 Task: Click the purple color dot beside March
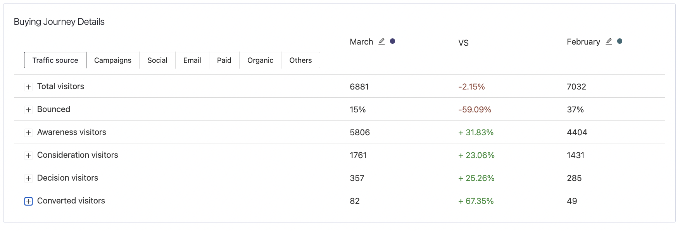pos(392,41)
